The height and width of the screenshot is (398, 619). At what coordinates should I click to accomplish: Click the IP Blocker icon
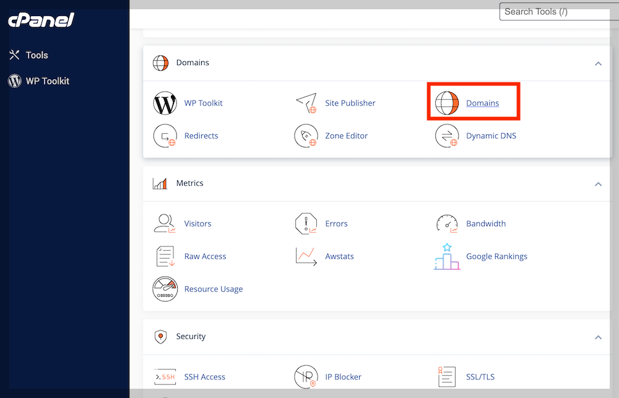pyautogui.click(x=306, y=377)
